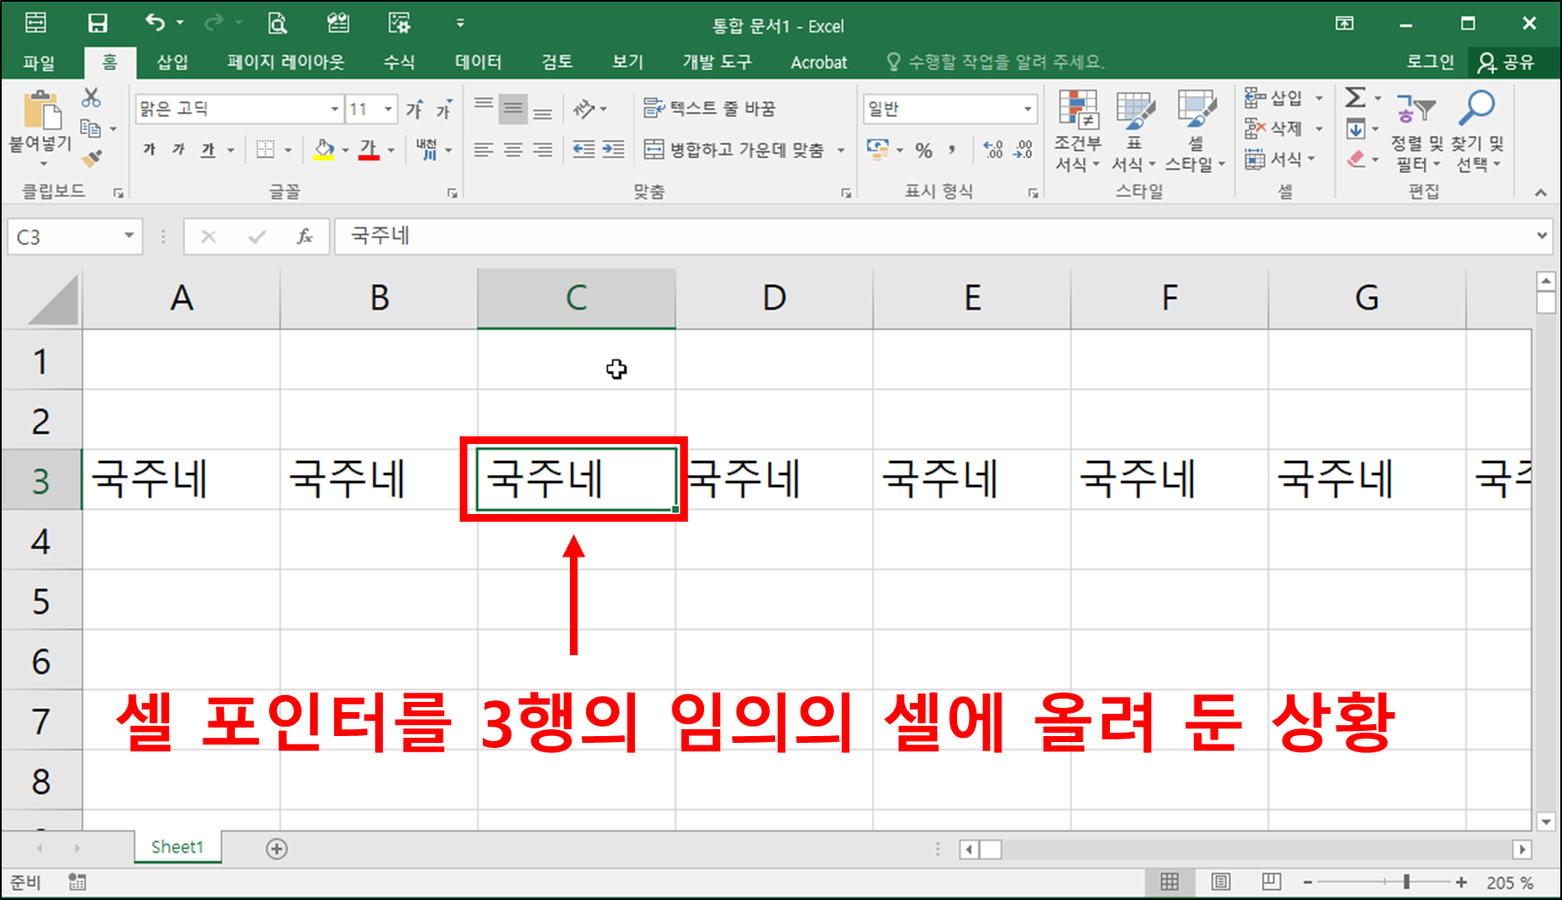Click decrease decimal icon
The height and width of the screenshot is (900, 1562).
(1023, 150)
